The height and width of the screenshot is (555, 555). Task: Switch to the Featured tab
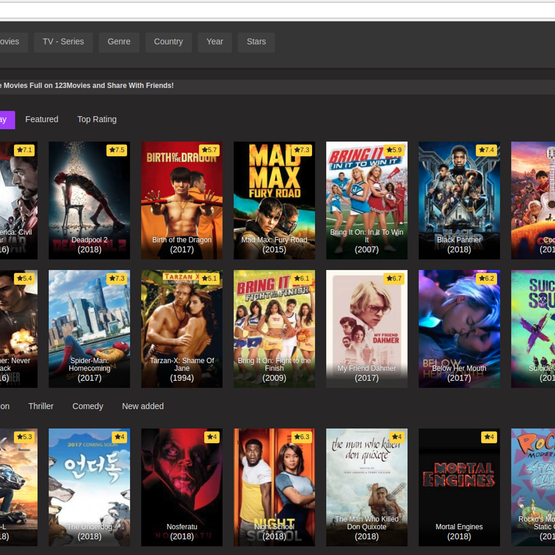tap(42, 120)
